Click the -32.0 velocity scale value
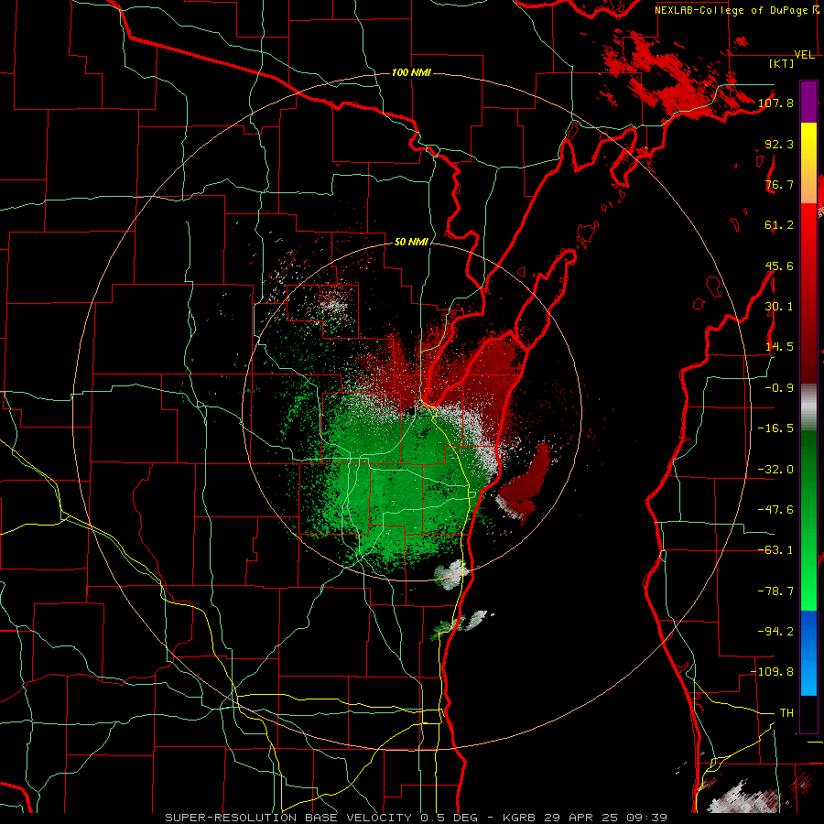 775,470
